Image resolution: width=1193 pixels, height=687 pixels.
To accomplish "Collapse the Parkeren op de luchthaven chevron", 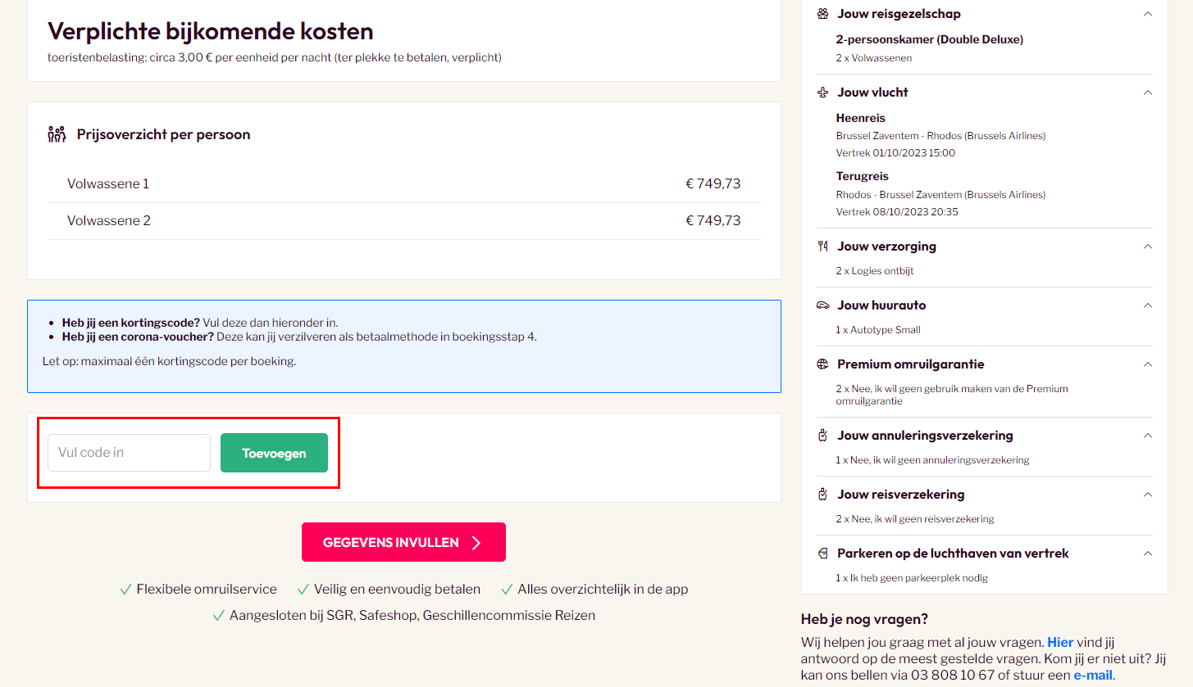I will click(x=1148, y=554).
